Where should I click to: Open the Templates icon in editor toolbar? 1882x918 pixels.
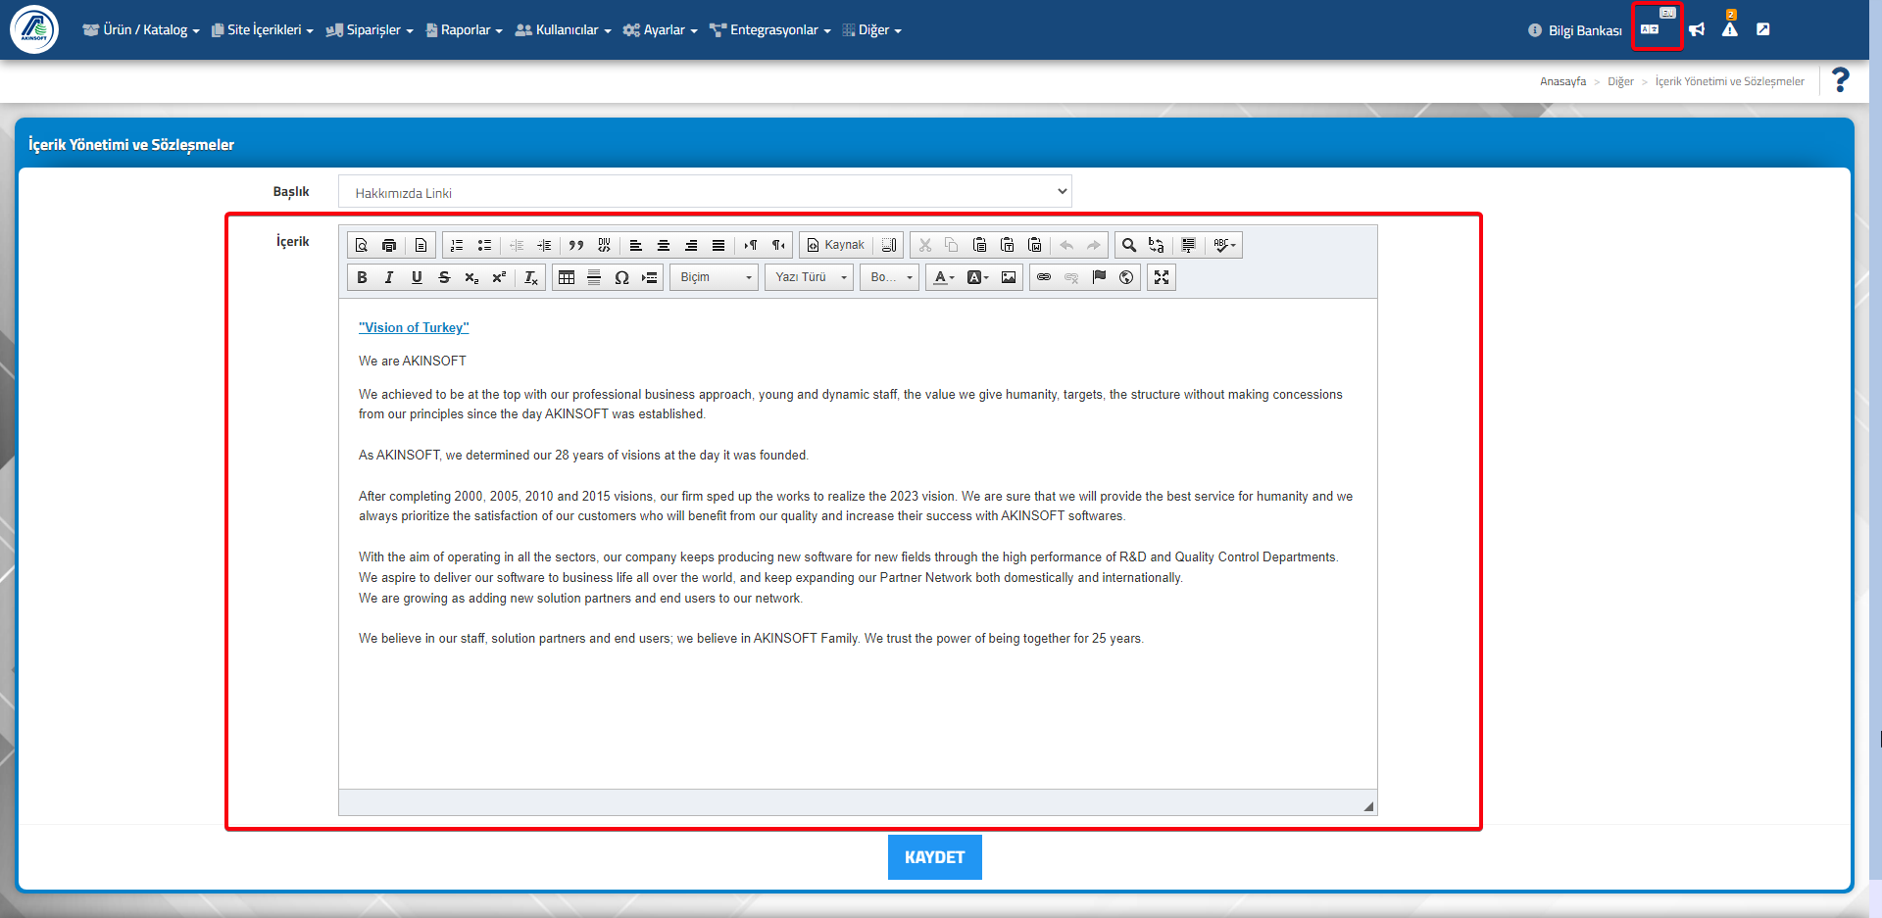point(421,245)
